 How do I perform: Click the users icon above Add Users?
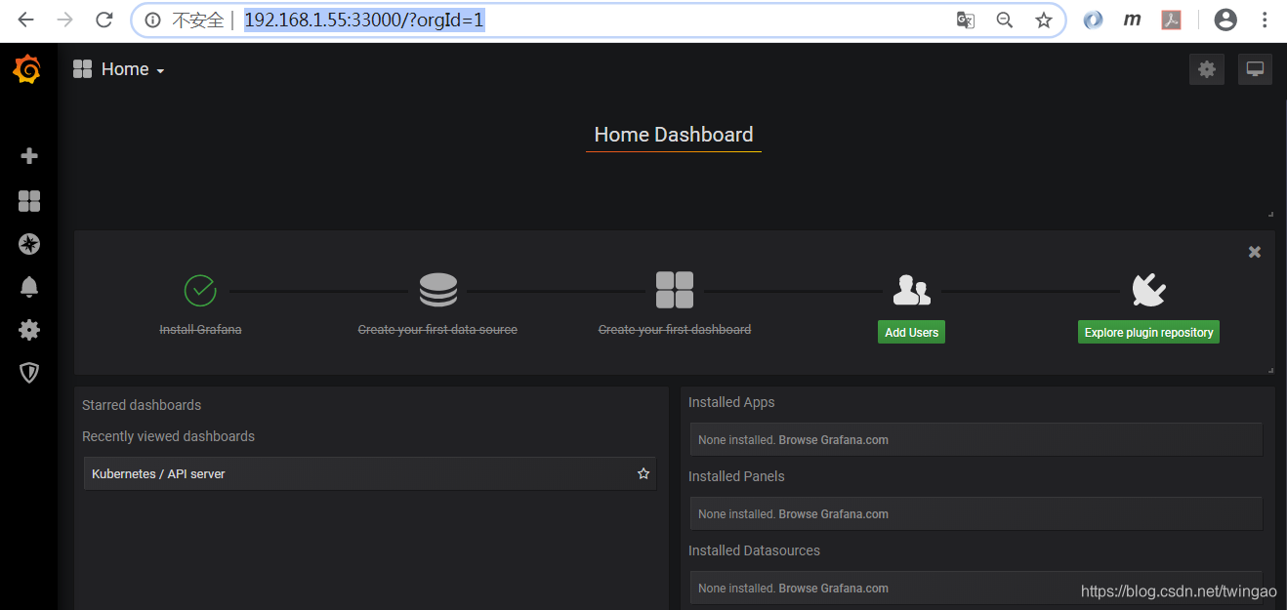click(x=911, y=290)
